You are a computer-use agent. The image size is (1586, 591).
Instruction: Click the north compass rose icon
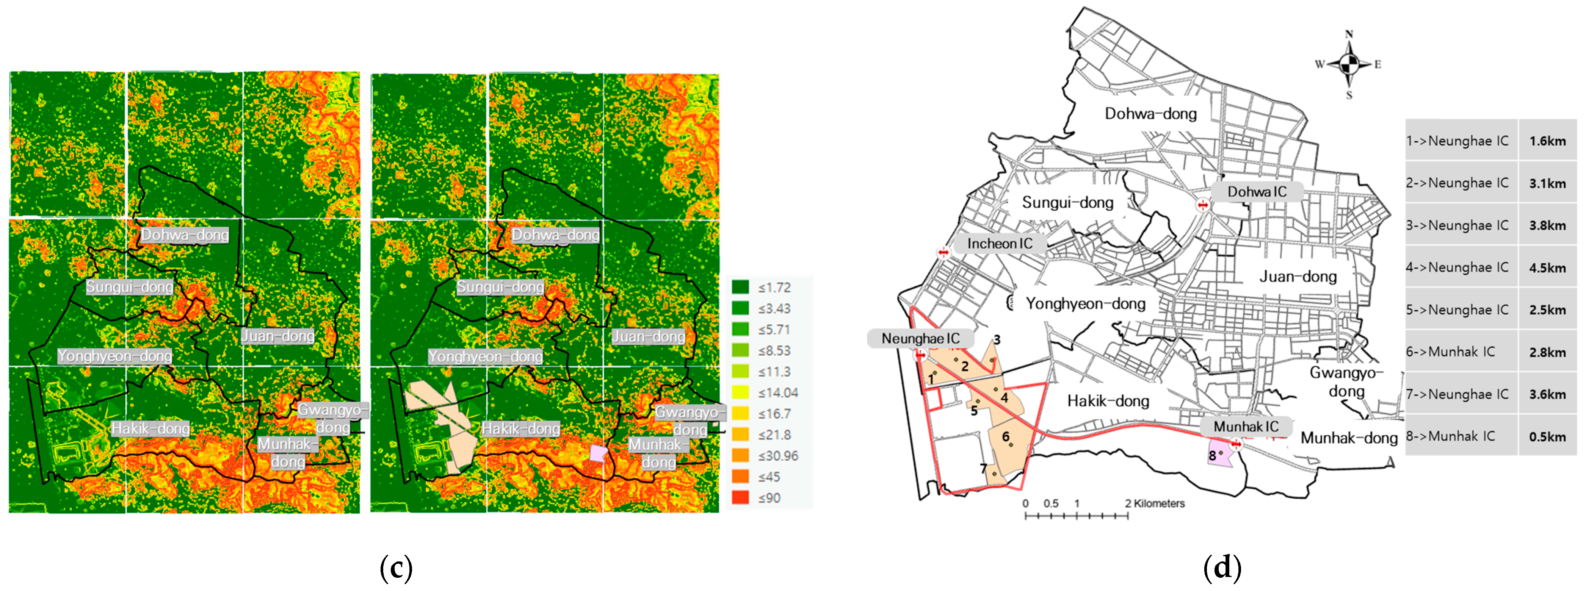click(x=1348, y=63)
